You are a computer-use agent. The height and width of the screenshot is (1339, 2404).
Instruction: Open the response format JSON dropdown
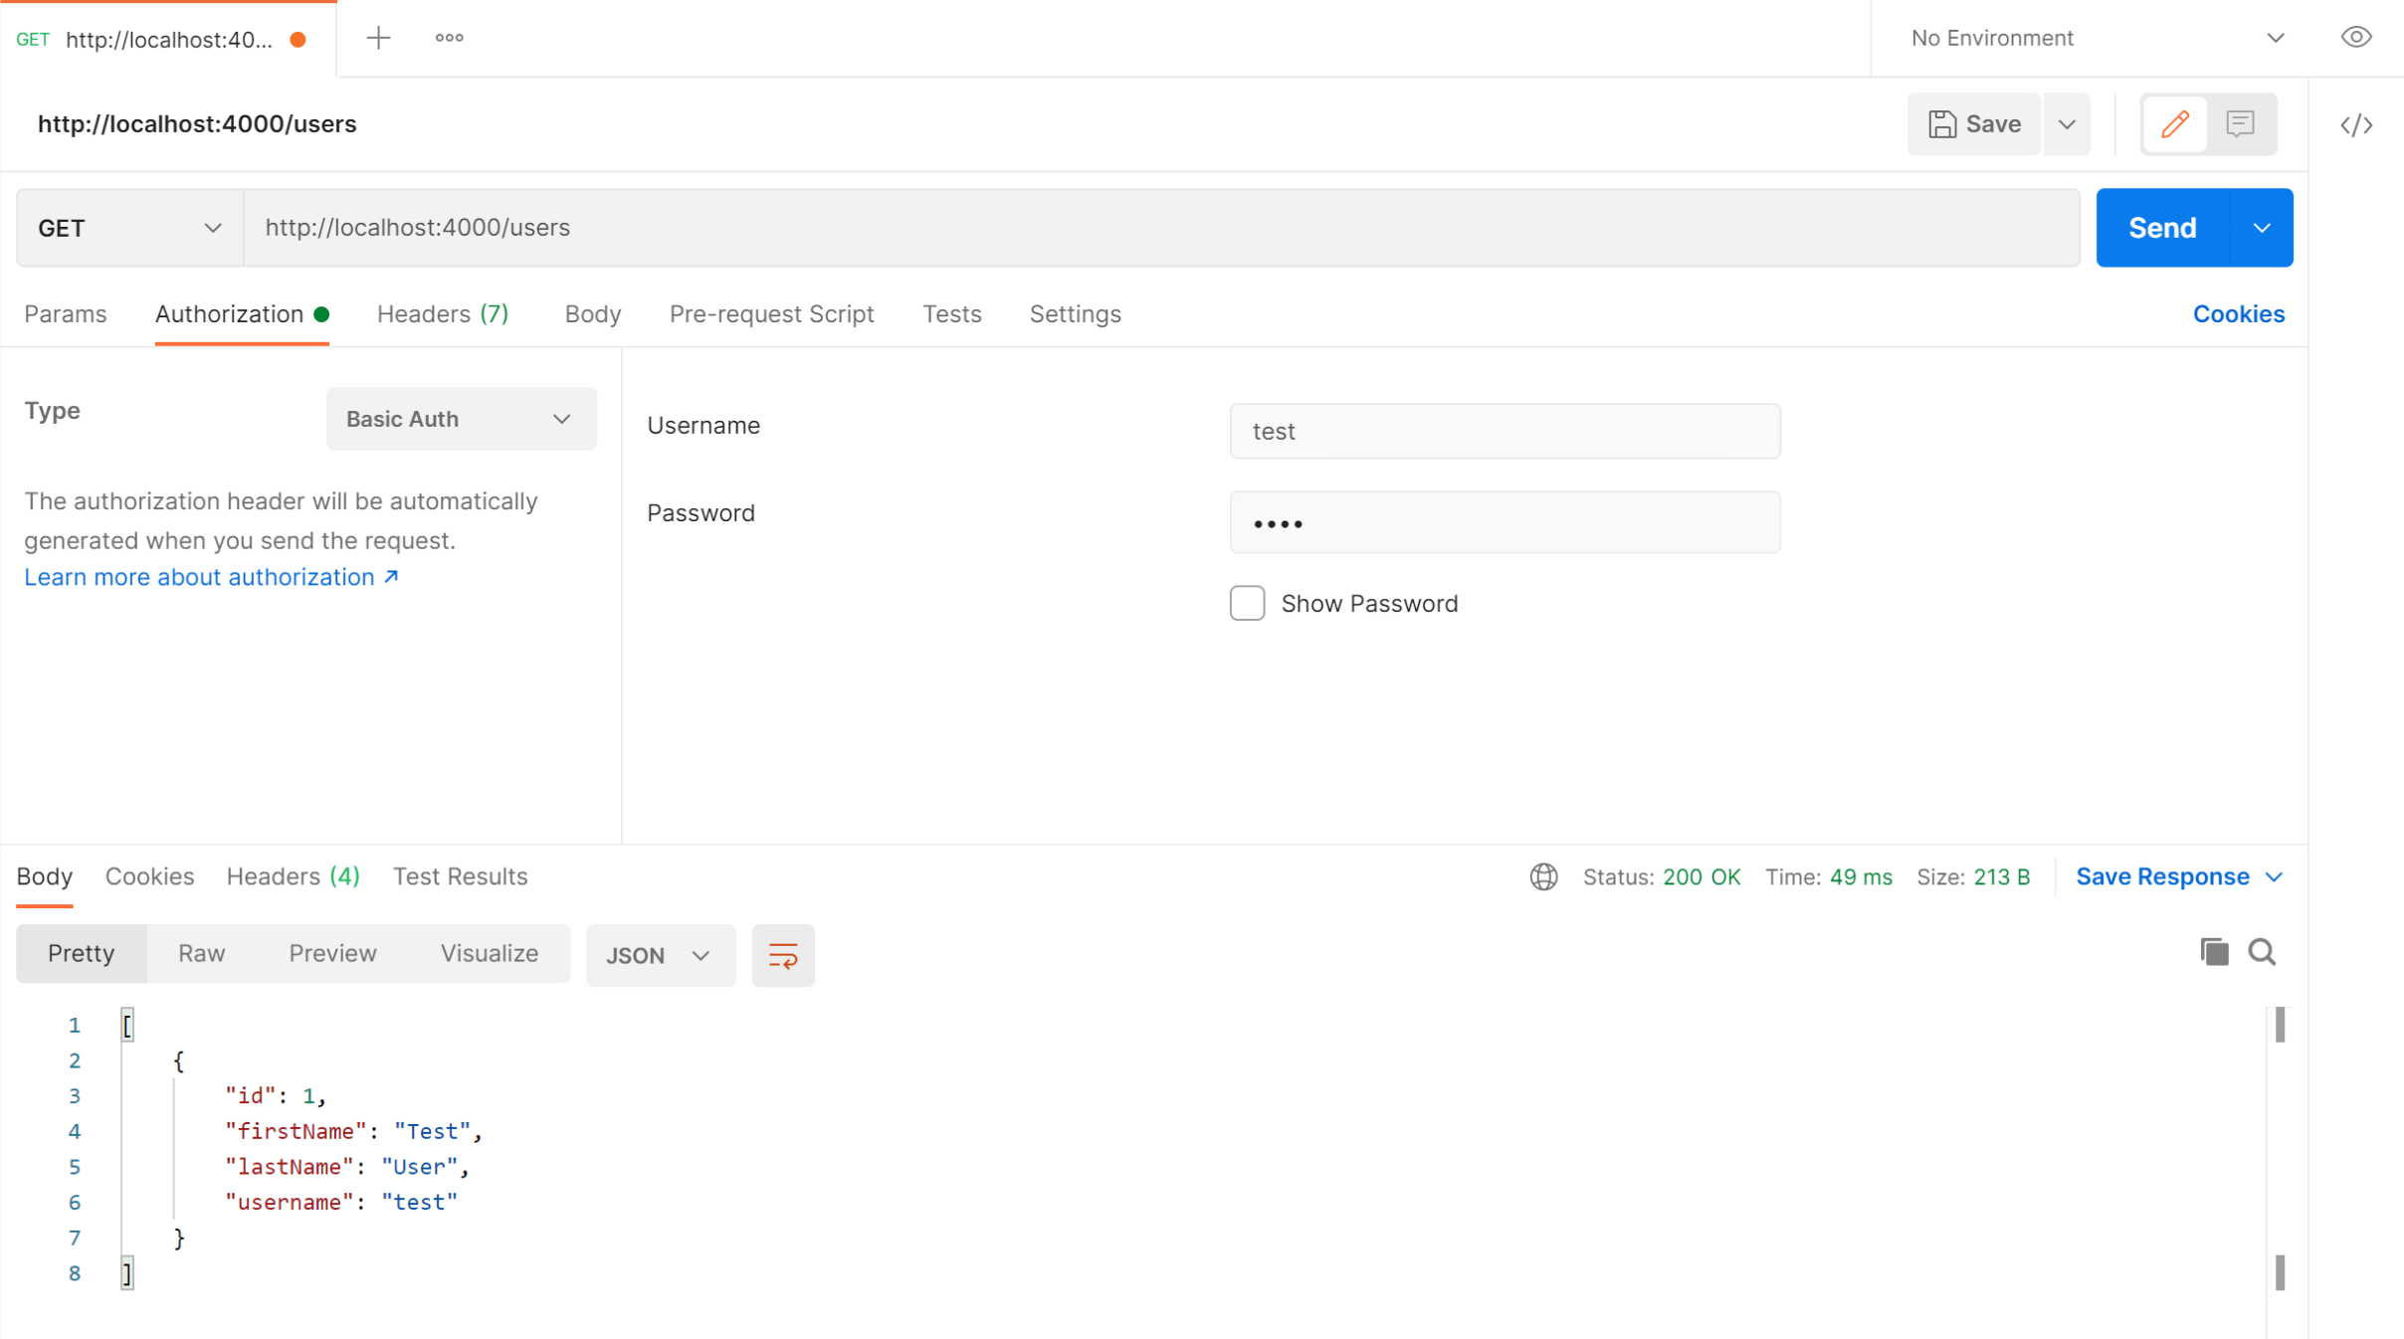click(x=660, y=955)
